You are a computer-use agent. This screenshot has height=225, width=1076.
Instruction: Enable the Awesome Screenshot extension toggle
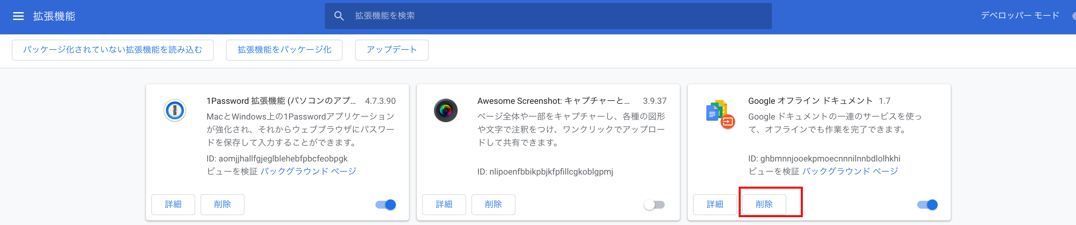tap(654, 205)
